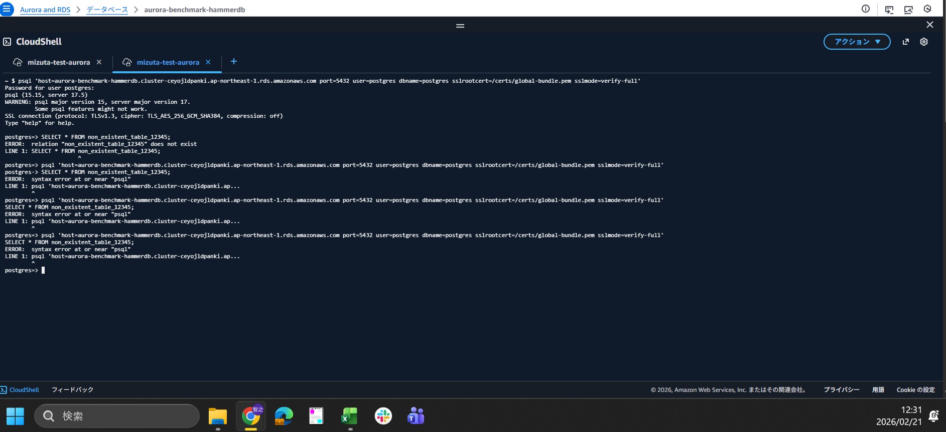This screenshot has width=946, height=432.
Task: Select the active mizuta-test-aurora tab
Action: (168, 63)
